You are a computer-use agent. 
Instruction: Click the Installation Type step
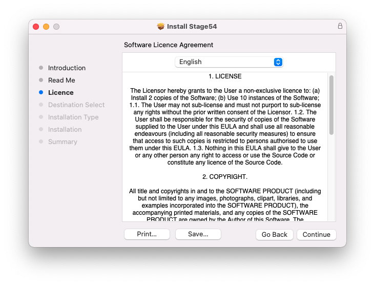click(x=73, y=117)
